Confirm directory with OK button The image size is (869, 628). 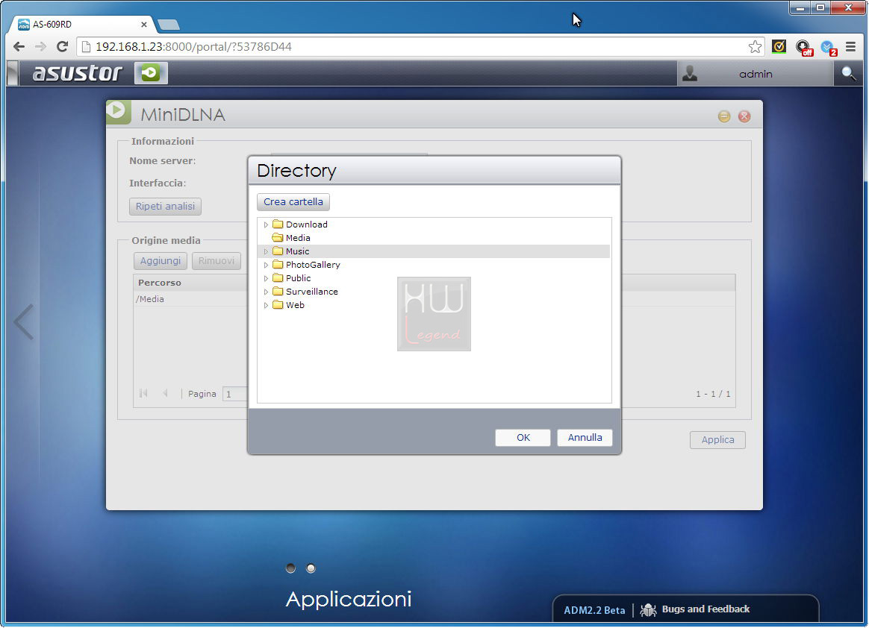tap(523, 438)
